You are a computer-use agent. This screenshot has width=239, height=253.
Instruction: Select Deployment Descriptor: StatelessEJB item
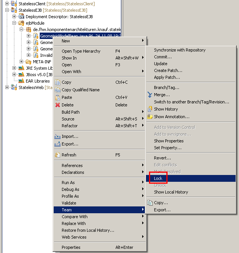59,17
